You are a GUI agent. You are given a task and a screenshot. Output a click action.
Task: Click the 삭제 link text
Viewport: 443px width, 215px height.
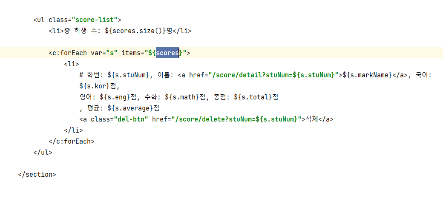312,119
